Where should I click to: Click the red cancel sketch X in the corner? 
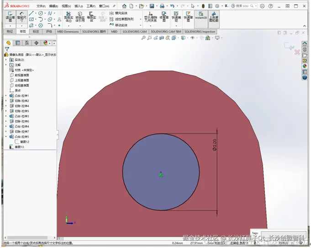[x=297, y=53]
